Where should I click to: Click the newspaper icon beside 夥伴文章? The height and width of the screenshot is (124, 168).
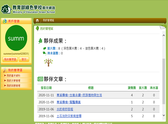(x=40, y=79)
